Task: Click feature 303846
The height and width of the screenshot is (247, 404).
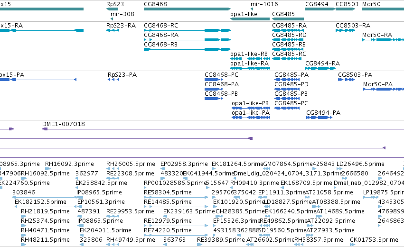Action: point(23,192)
